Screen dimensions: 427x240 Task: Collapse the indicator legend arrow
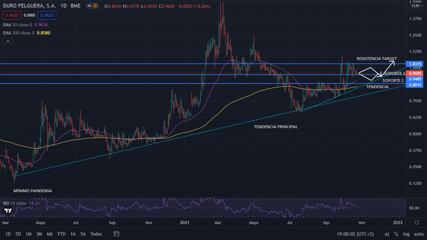coord(8,41)
